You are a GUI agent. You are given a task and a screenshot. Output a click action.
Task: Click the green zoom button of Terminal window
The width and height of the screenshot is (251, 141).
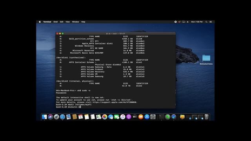coord(63,34)
